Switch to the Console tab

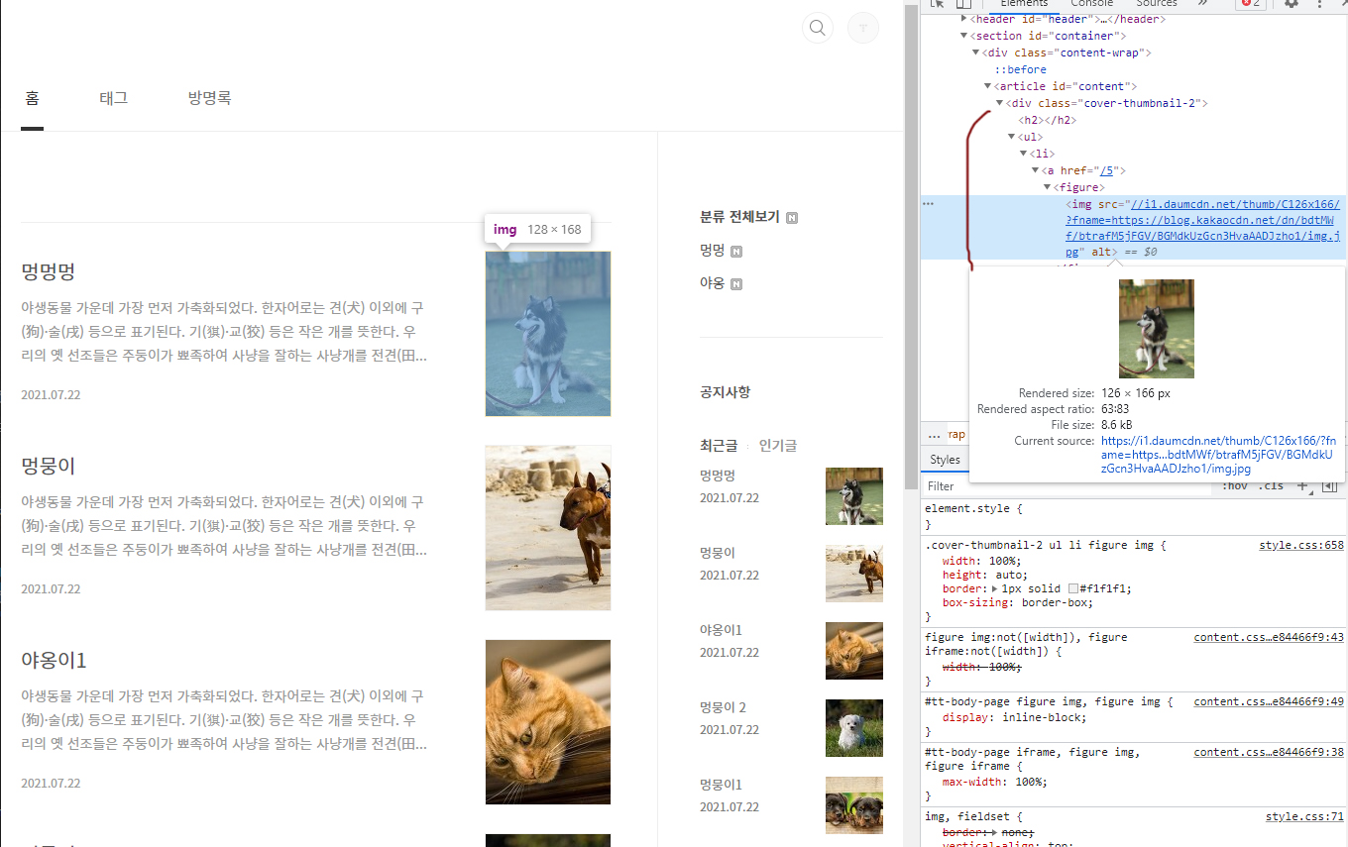[x=1091, y=4]
